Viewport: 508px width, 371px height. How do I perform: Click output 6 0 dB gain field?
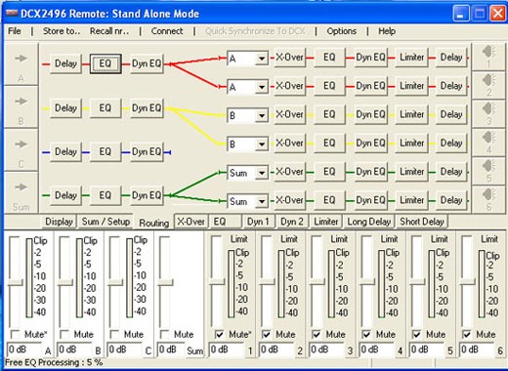(477, 350)
